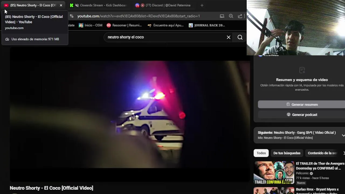Click the video title 'Neutro Shorty - El Coco [Official Video]'

pos(51,188)
